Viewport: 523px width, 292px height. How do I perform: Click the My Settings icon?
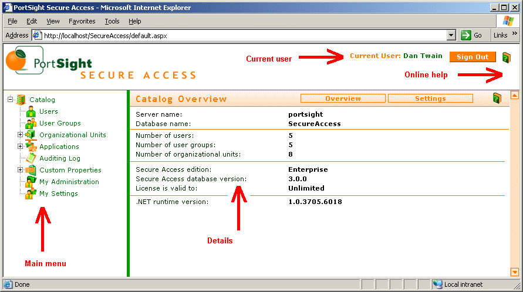tap(31, 193)
